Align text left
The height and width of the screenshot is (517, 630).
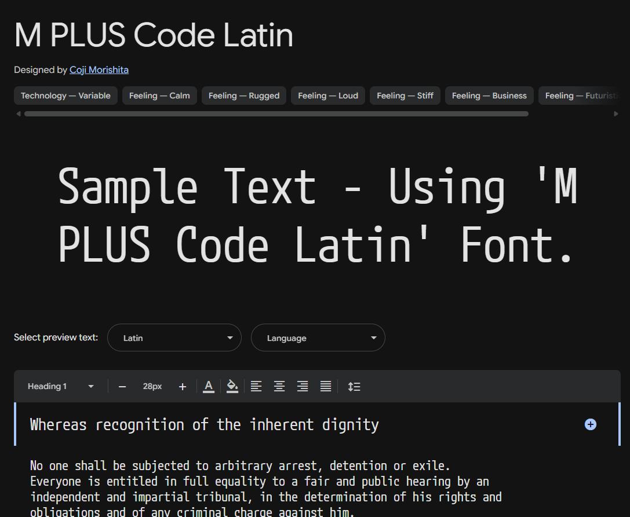[256, 387]
